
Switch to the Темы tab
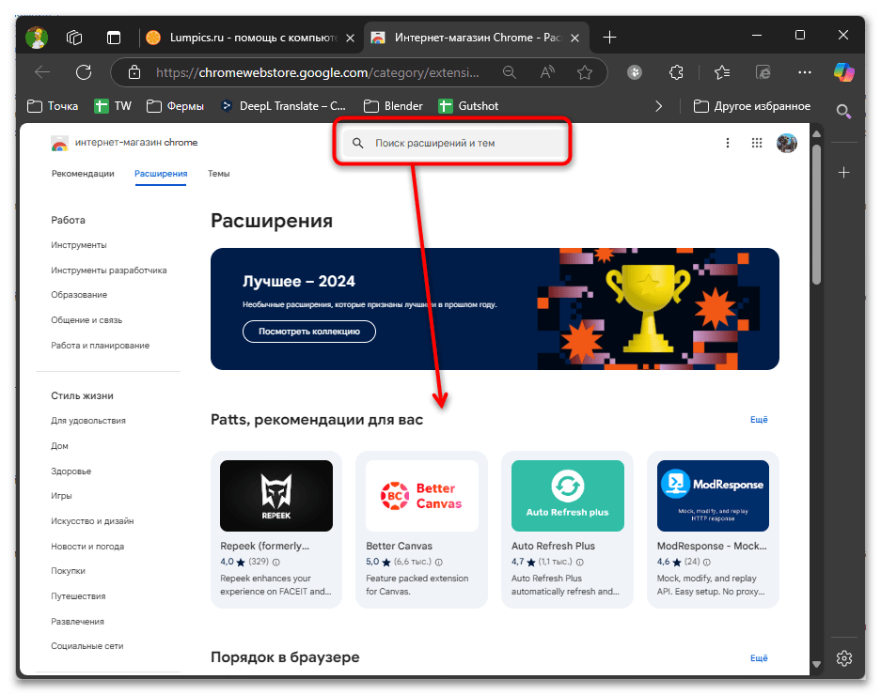coord(218,174)
